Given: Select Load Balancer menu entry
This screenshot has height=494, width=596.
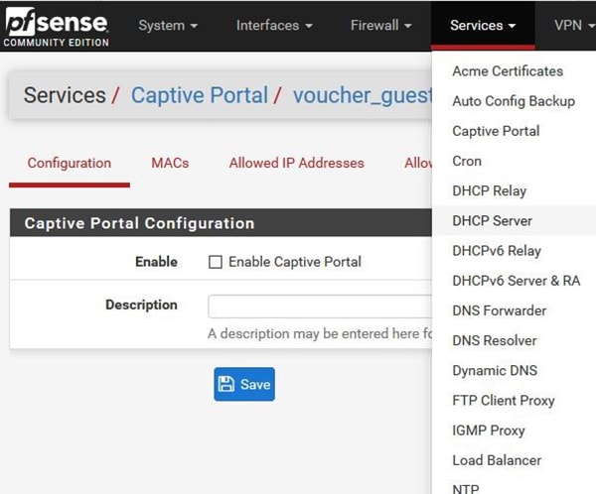Looking at the screenshot, I should 497,460.
